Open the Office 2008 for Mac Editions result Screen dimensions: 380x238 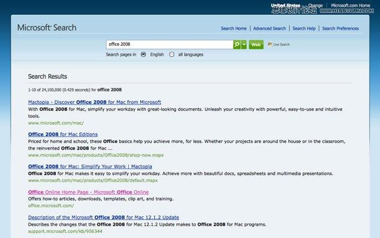pos(63,134)
